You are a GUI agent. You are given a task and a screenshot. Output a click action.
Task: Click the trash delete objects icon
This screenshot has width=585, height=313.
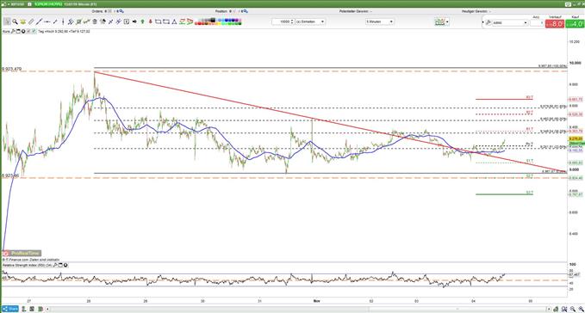[95, 21]
